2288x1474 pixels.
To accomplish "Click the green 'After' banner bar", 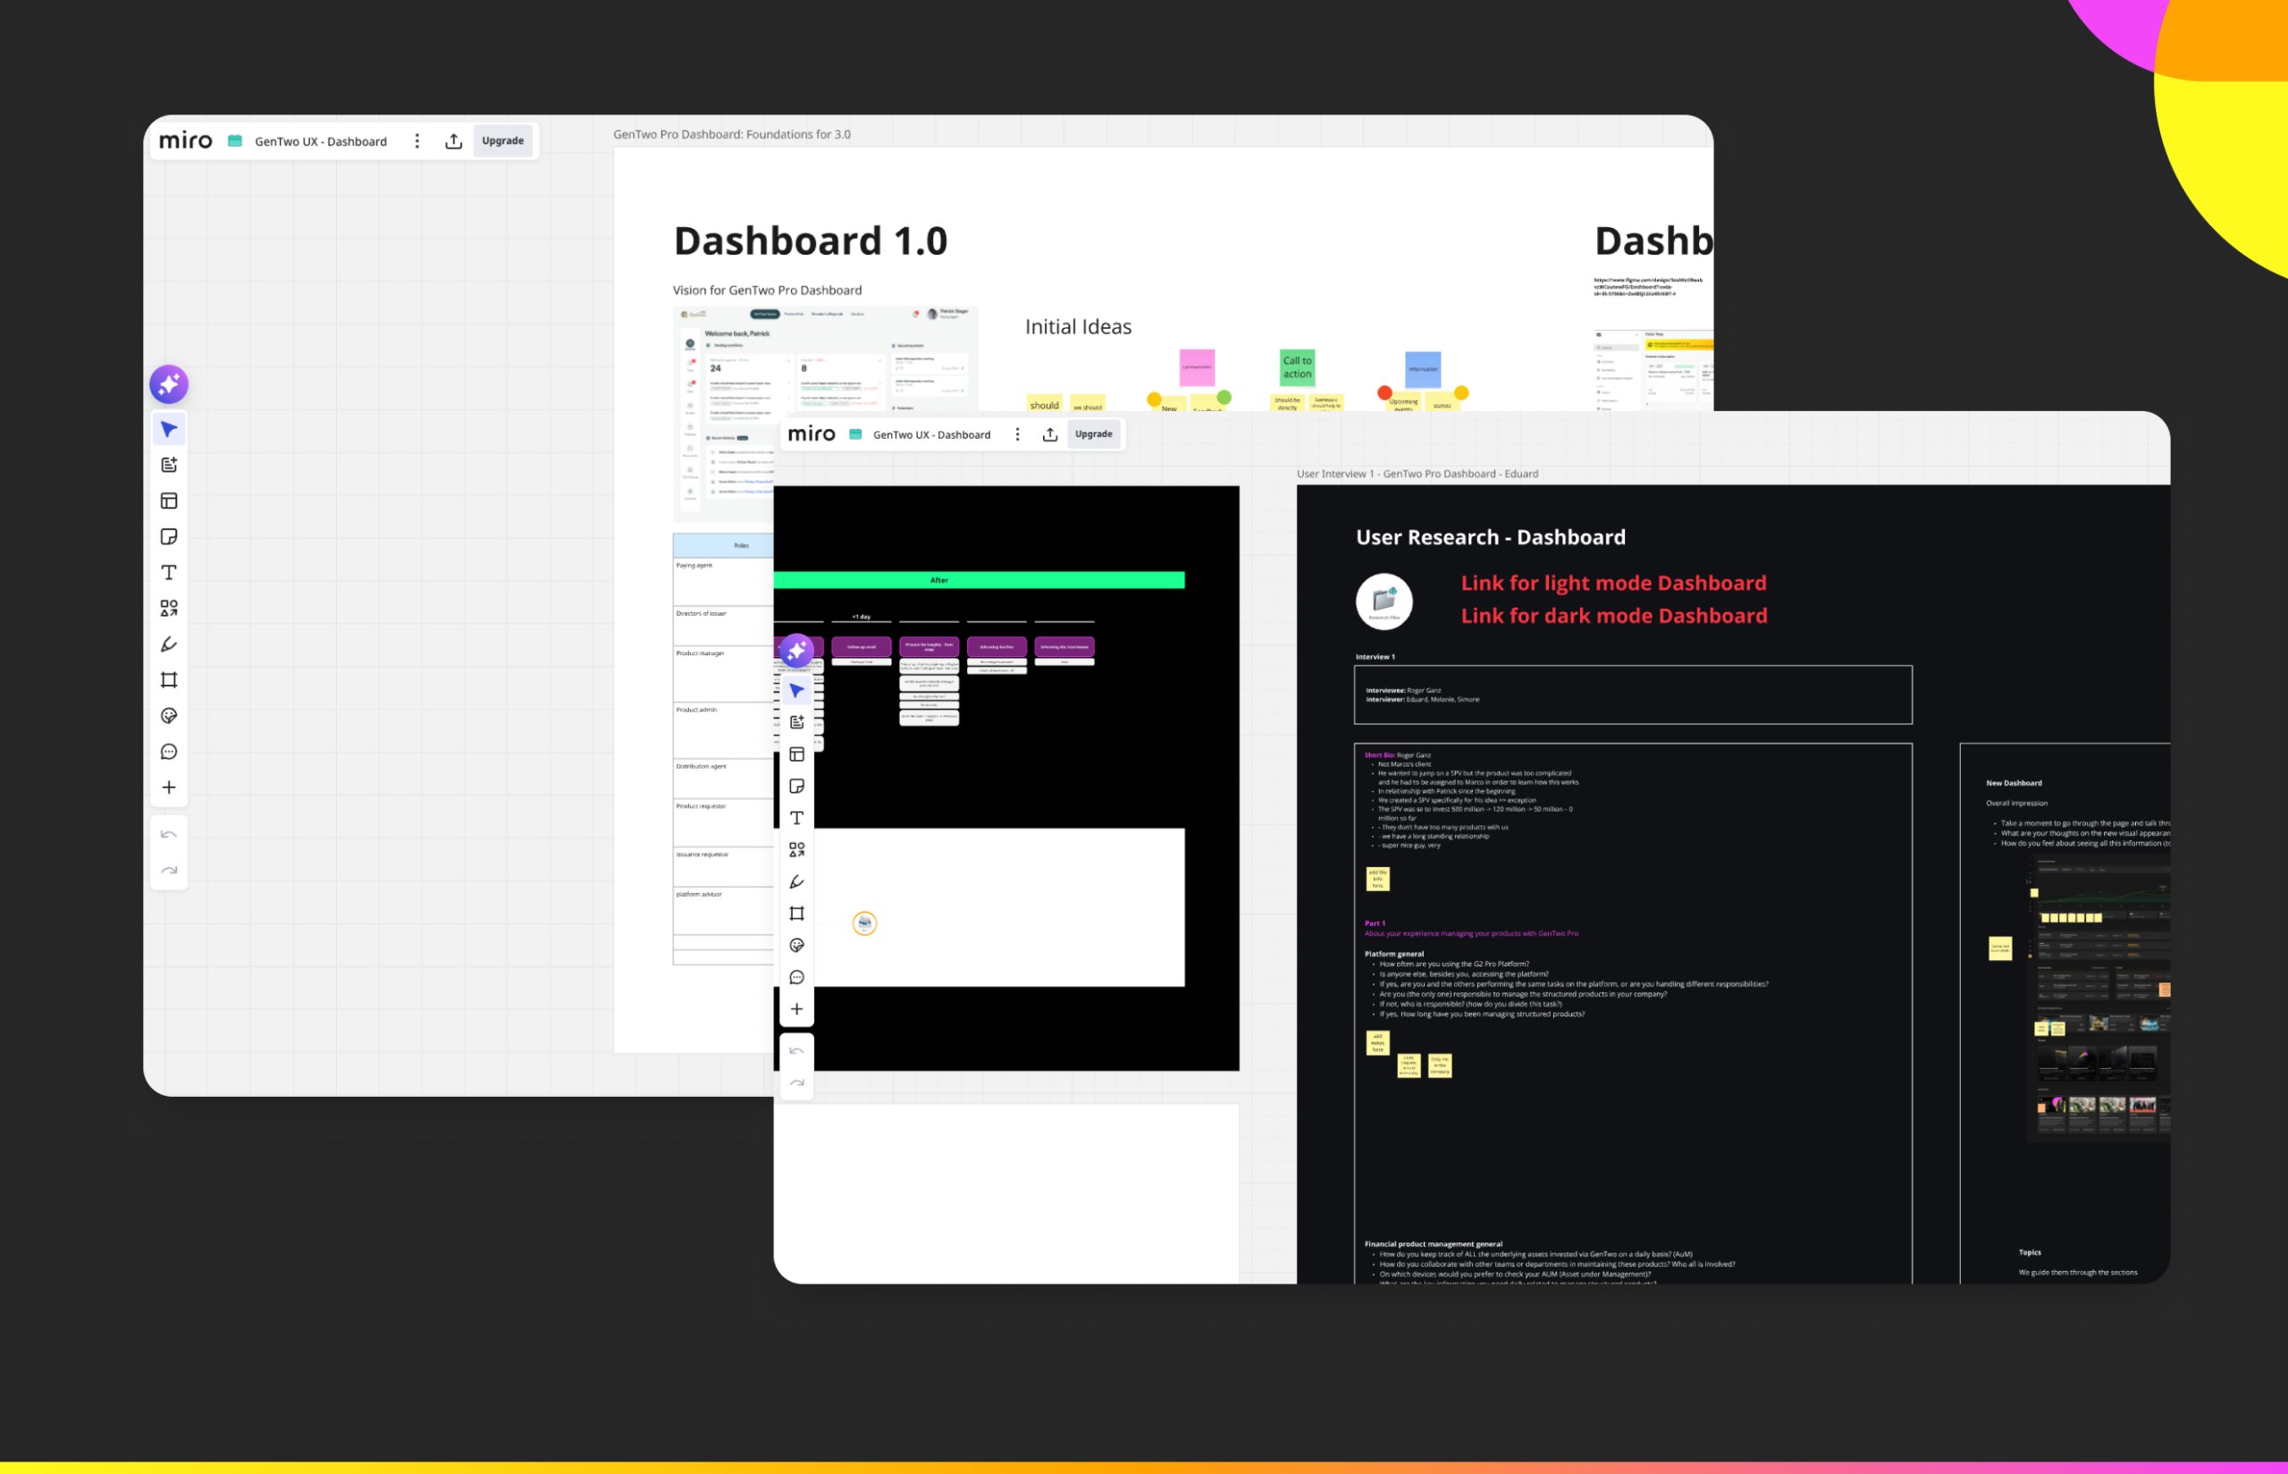I will point(979,580).
